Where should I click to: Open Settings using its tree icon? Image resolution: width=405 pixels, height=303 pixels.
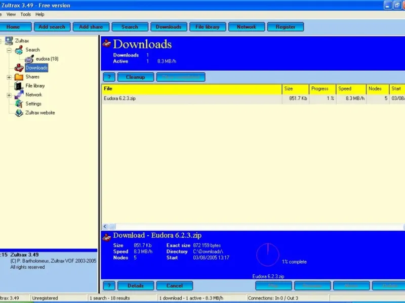point(19,104)
